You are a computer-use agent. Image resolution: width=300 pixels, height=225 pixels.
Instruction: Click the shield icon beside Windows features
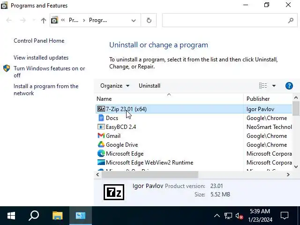(7, 68)
